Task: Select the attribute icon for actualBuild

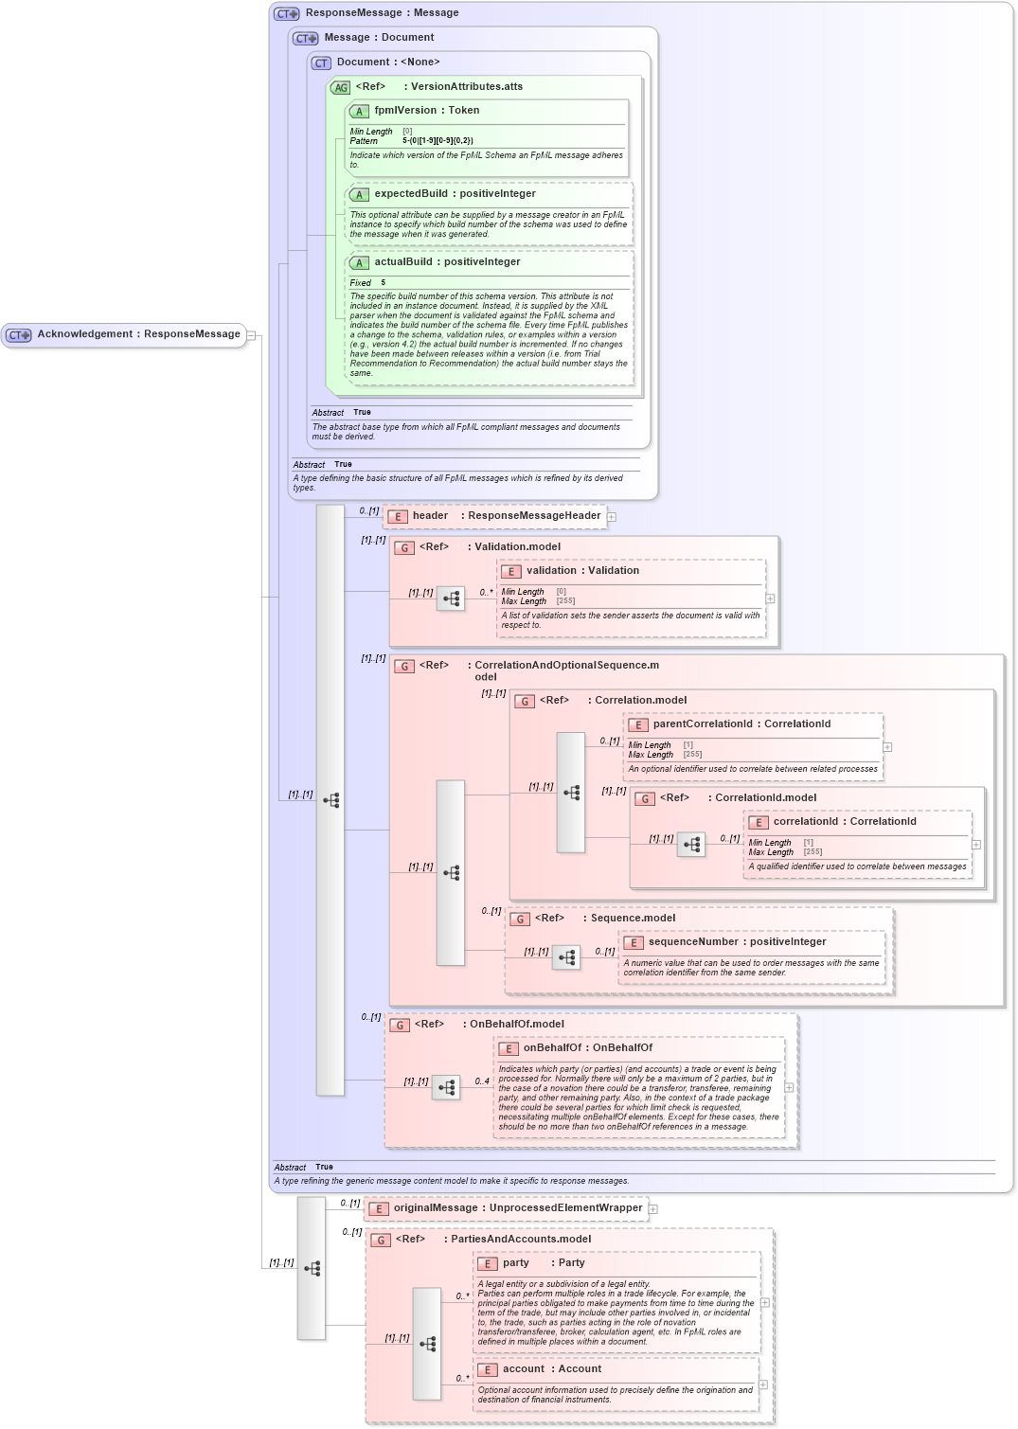Action: pos(359,262)
